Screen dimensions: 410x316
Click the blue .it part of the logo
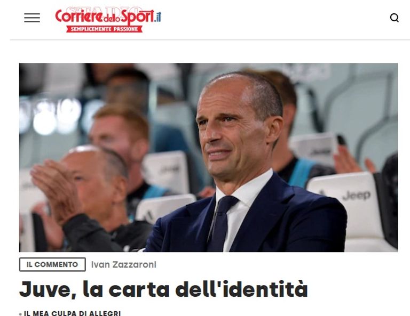[157, 17]
